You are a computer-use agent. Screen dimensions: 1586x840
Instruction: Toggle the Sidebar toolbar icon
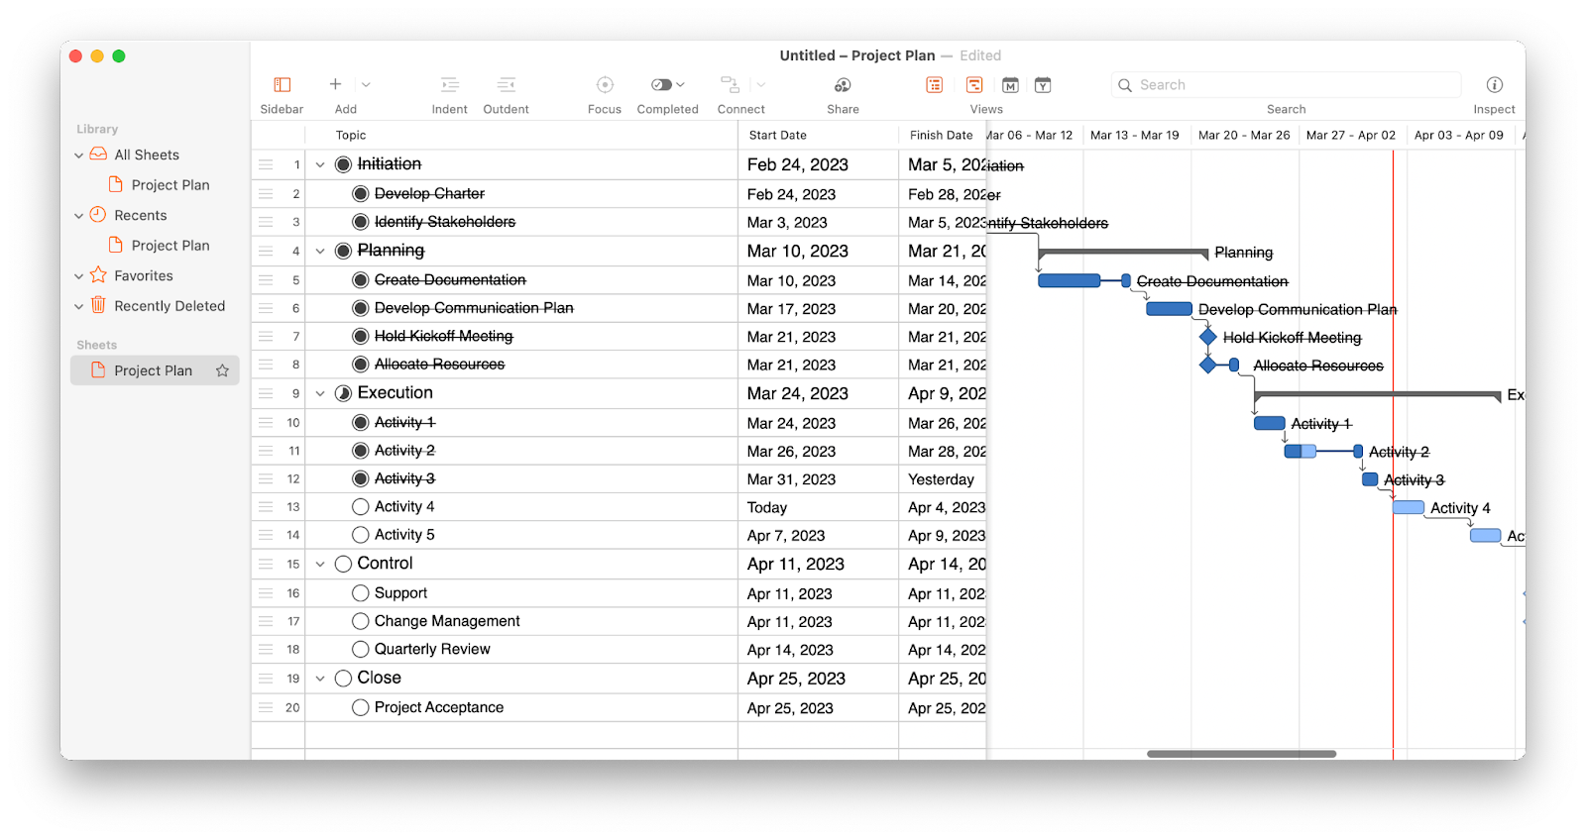282,85
